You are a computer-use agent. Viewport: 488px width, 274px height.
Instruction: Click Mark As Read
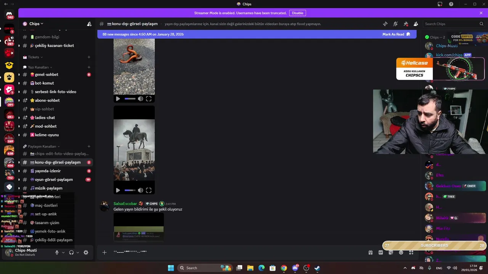tap(396, 34)
